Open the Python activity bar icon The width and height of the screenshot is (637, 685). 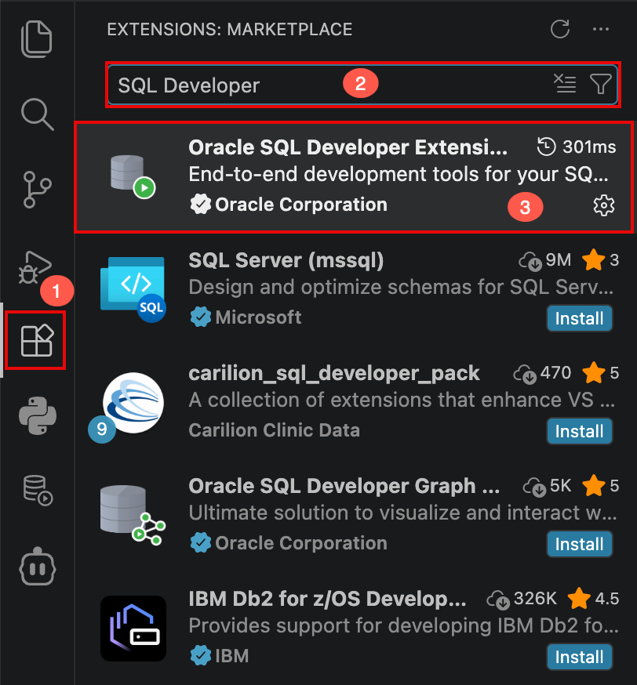(x=38, y=415)
